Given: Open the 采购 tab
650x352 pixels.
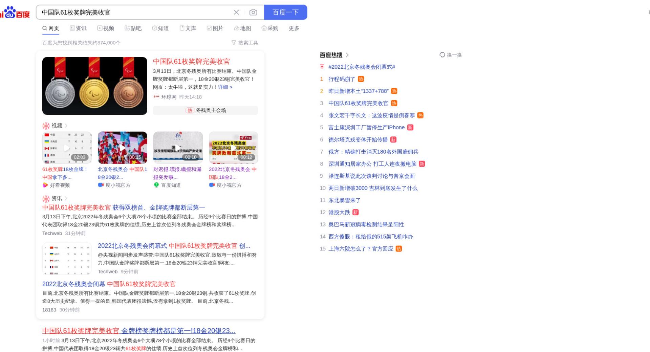Looking at the screenshot, I should 270,28.
